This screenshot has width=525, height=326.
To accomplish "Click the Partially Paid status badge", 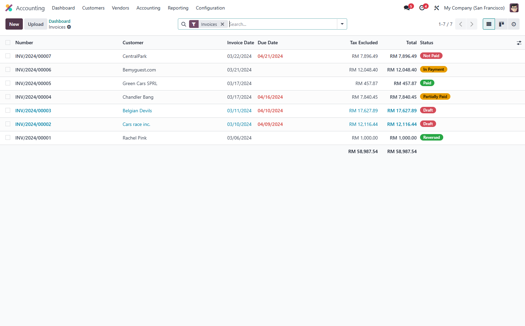I will (x=435, y=97).
